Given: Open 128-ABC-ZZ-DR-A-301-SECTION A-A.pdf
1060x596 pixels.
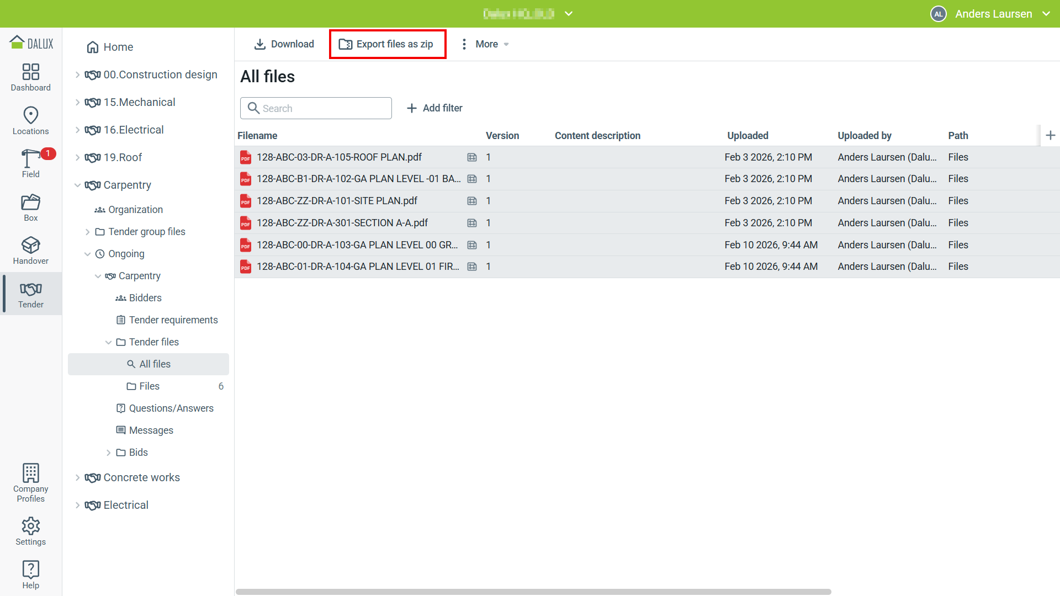Looking at the screenshot, I should coord(342,223).
